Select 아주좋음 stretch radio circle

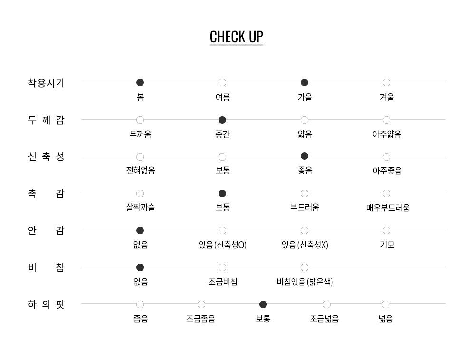387,156
